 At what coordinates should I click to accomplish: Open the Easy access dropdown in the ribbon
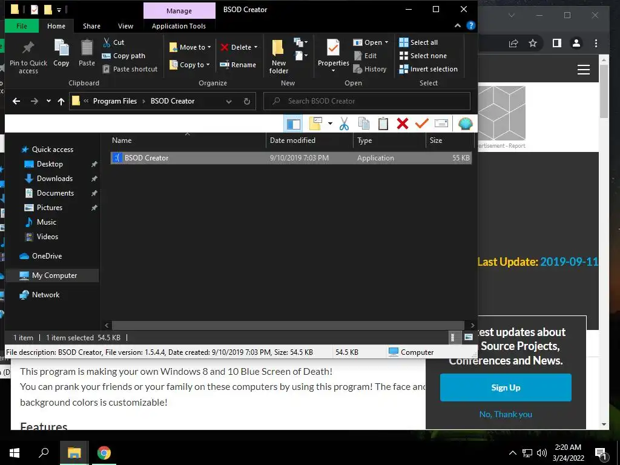click(x=300, y=56)
